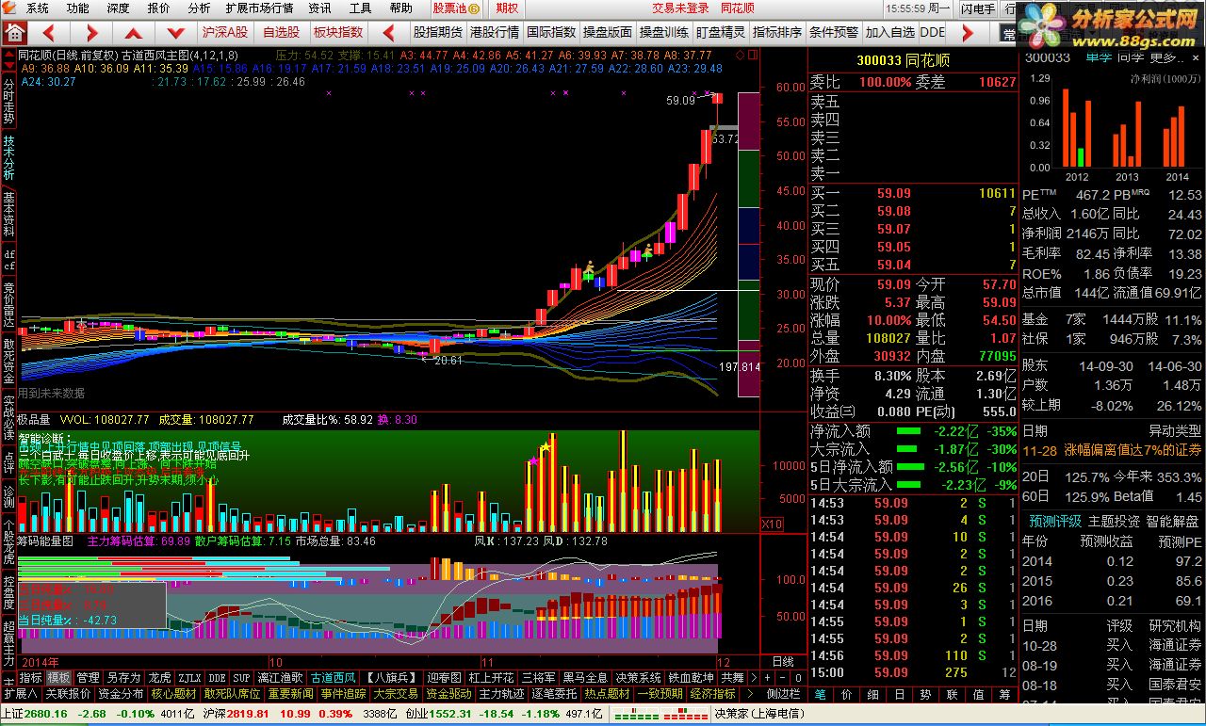Open the 另存为 save-as option
Image resolution: width=1206 pixels, height=726 pixels.
[123, 677]
